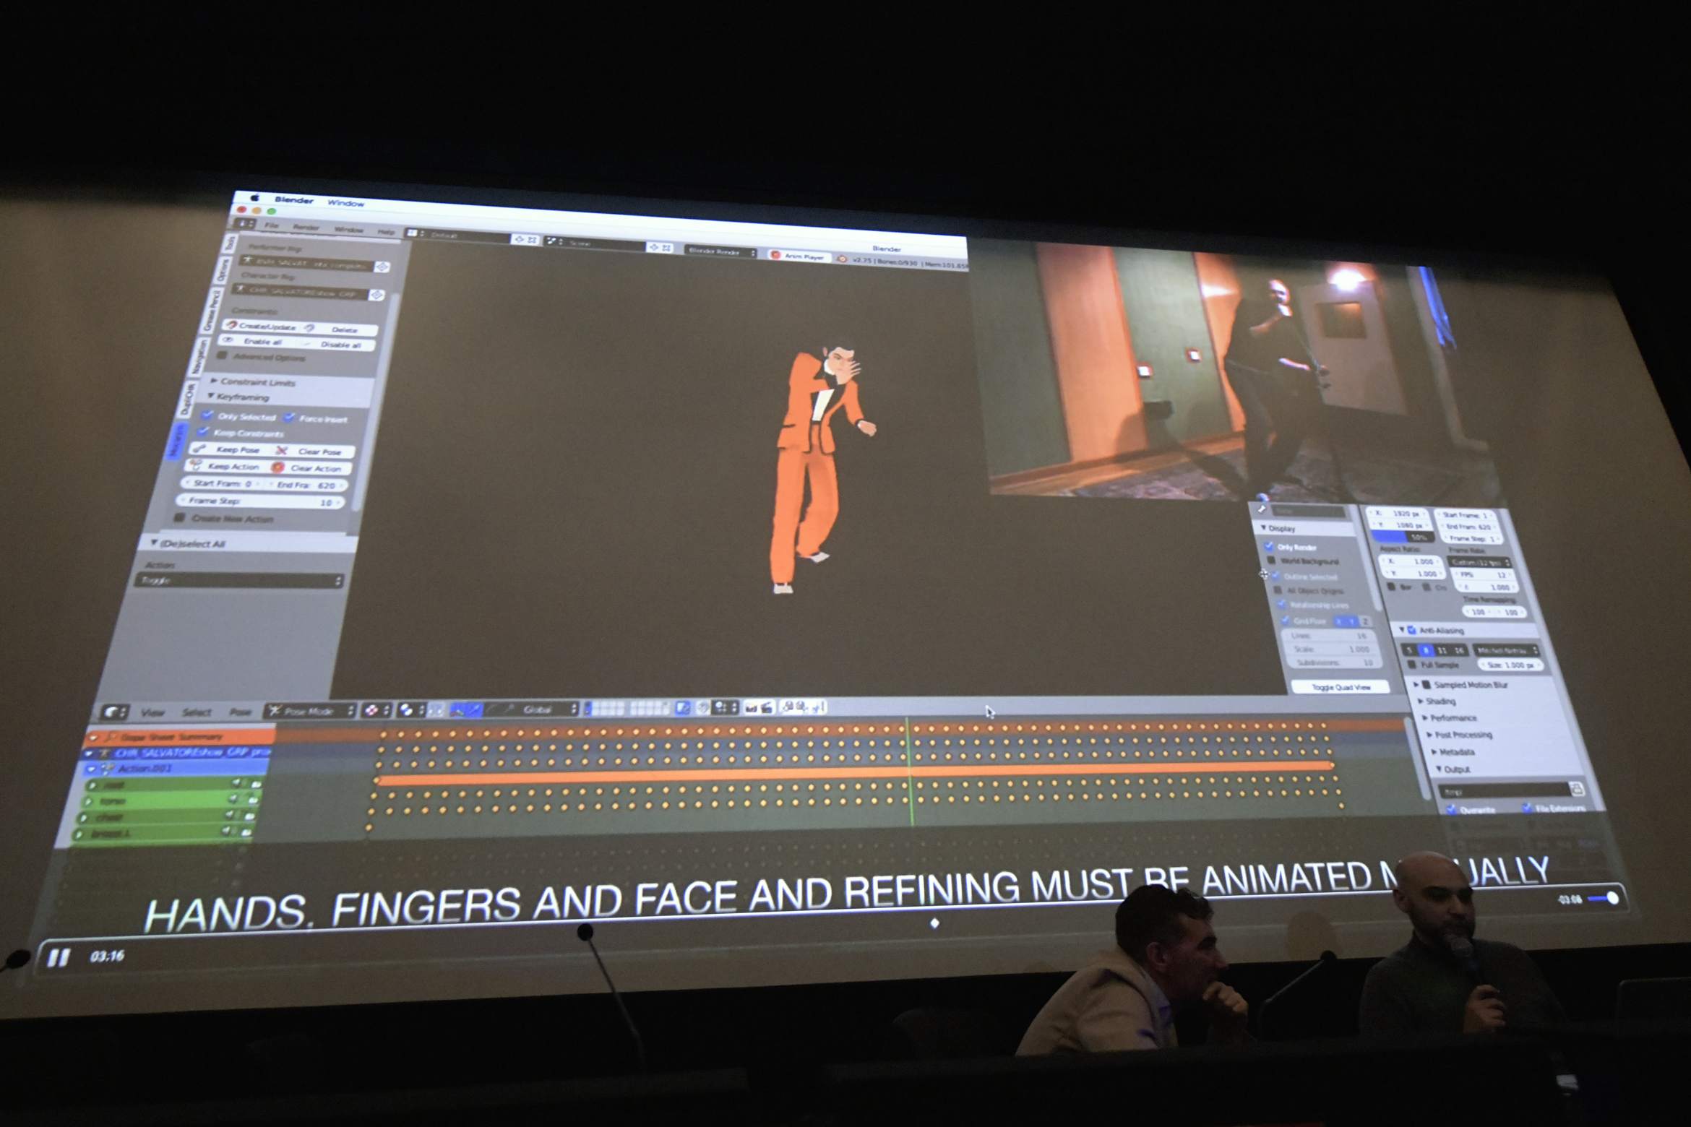The width and height of the screenshot is (1691, 1127).
Task: Toggle the Only Selected checkbox
Action: click(208, 415)
